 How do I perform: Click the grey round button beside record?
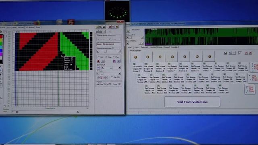102,61
